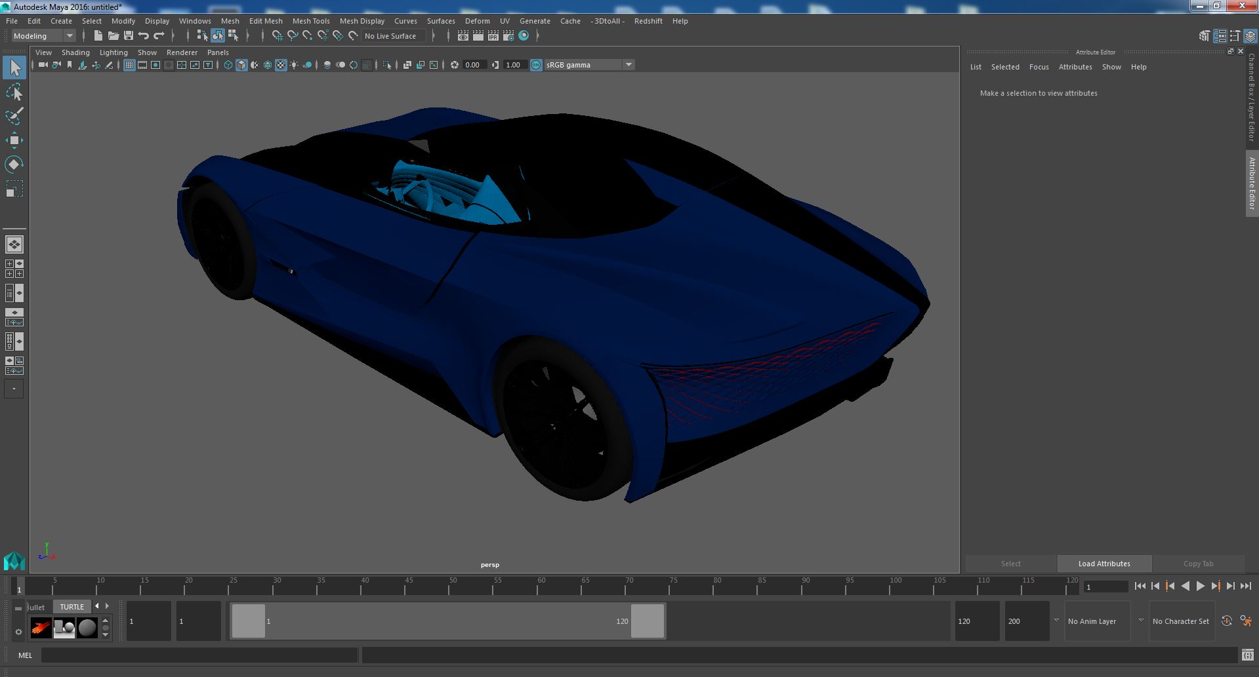This screenshot has height=677, width=1259.
Task: Open the Redshift menu
Action: tap(648, 21)
